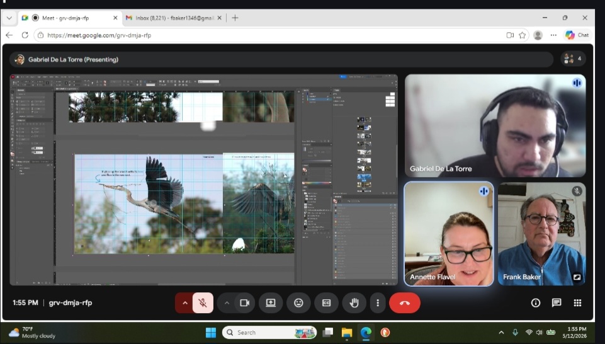Unmute the microphone
This screenshot has height=344, width=605.
pyautogui.click(x=203, y=303)
